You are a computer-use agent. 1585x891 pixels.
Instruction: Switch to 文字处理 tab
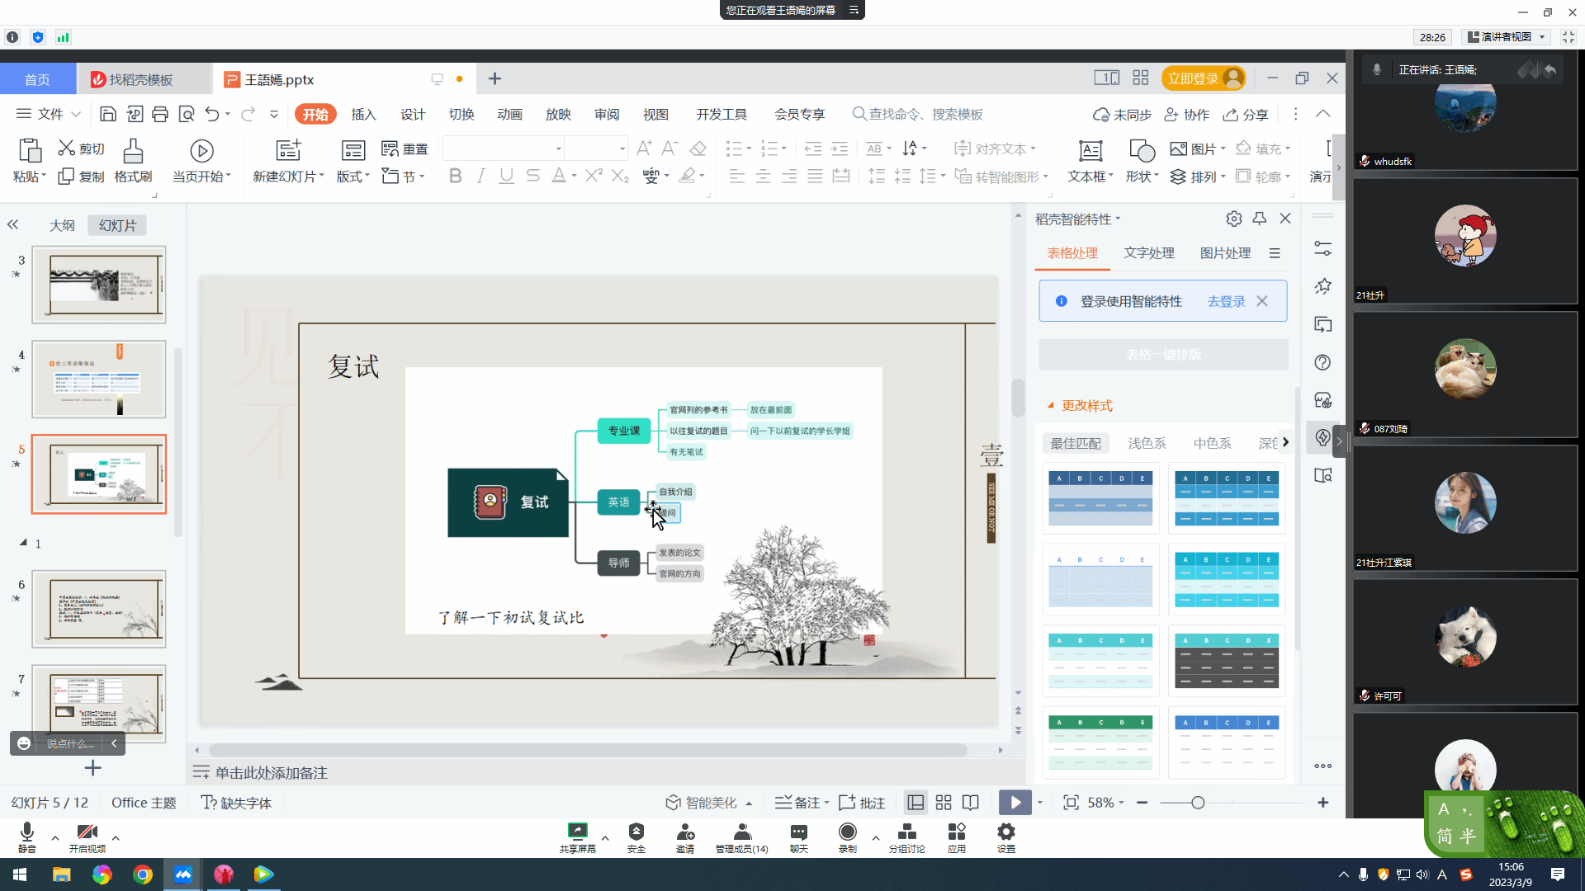tap(1148, 253)
